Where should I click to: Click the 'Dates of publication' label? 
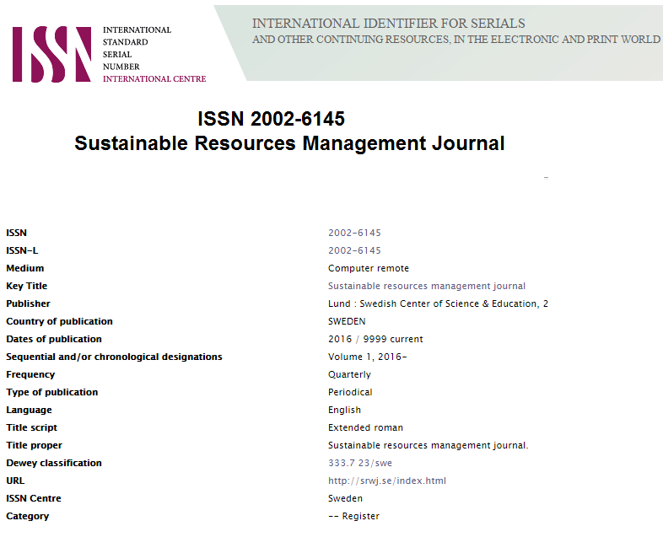[x=54, y=339]
